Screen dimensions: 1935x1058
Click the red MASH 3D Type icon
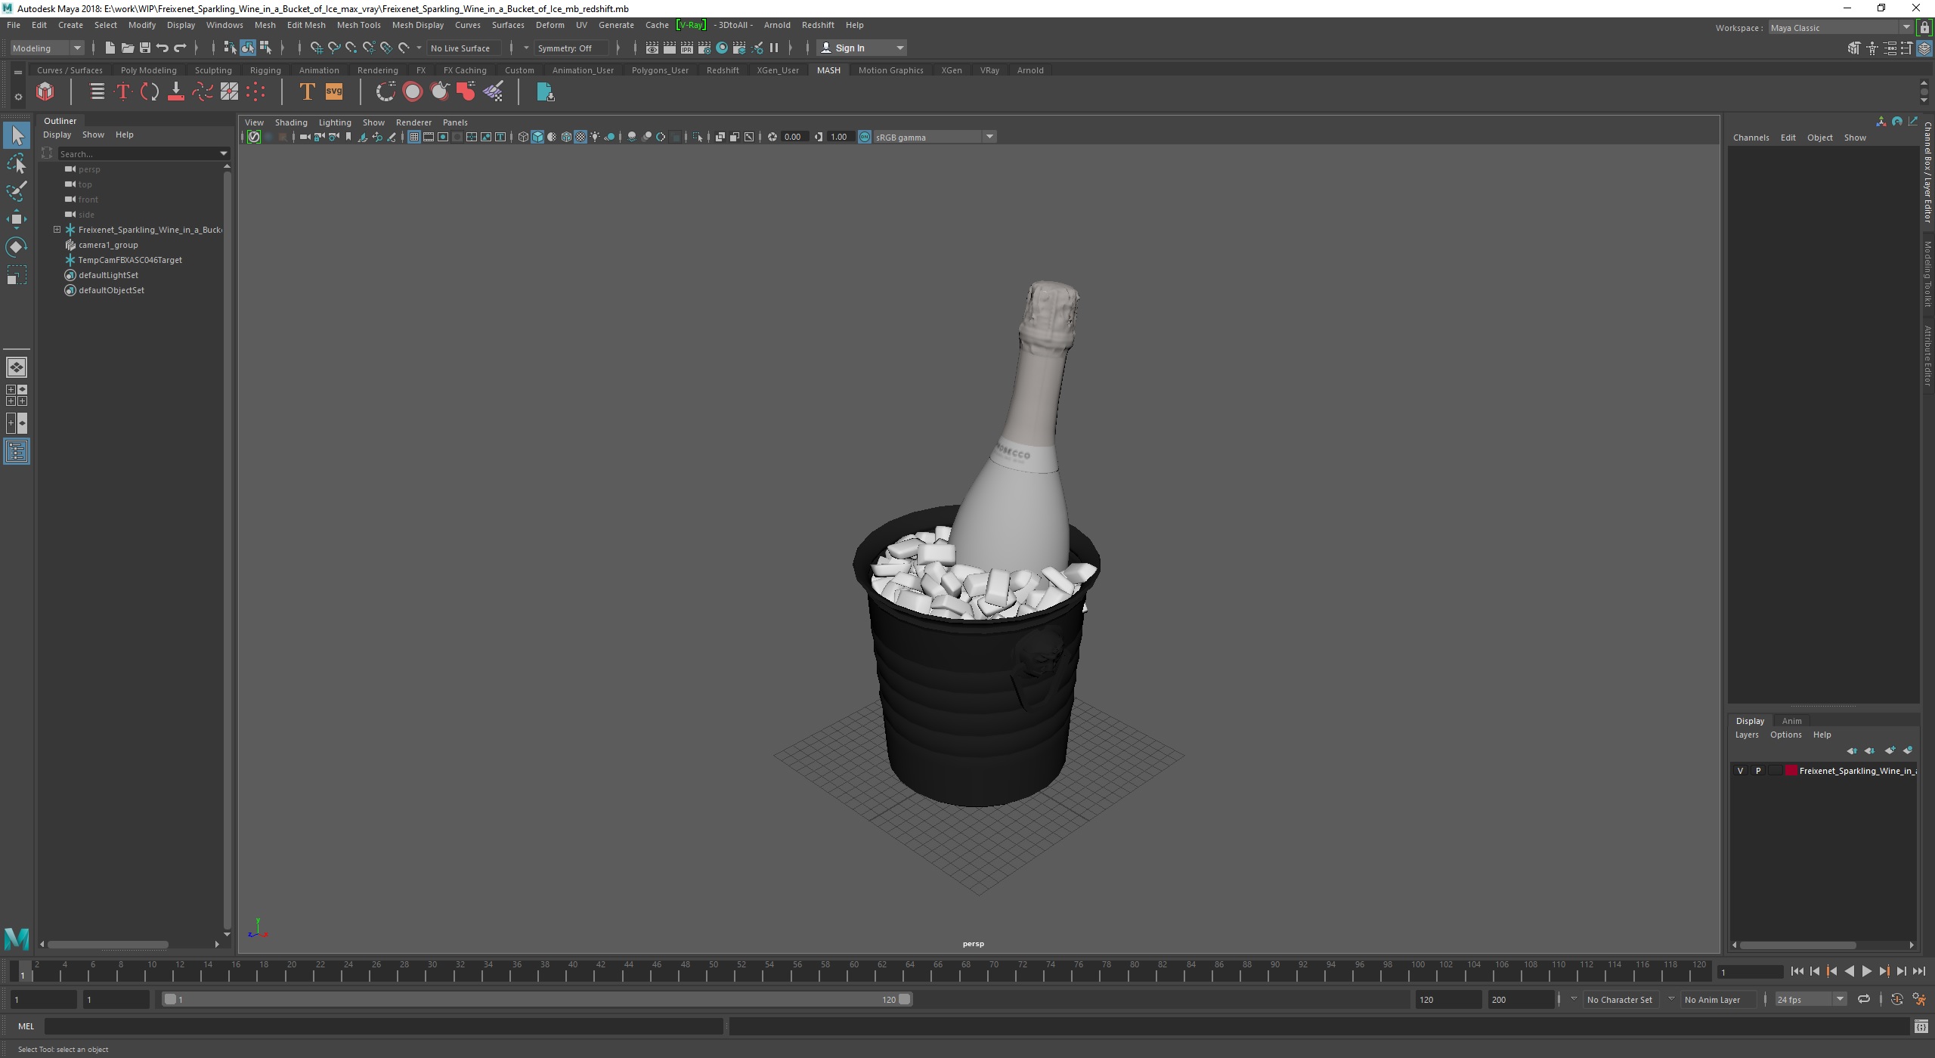[122, 92]
